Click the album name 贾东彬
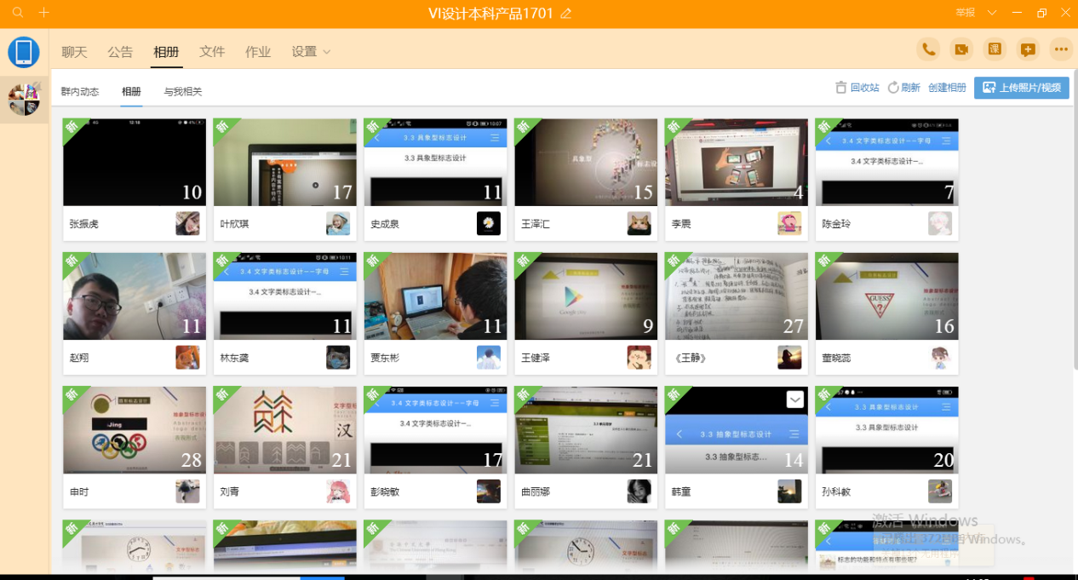Image resolution: width=1078 pixels, height=580 pixels. pos(385,358)
